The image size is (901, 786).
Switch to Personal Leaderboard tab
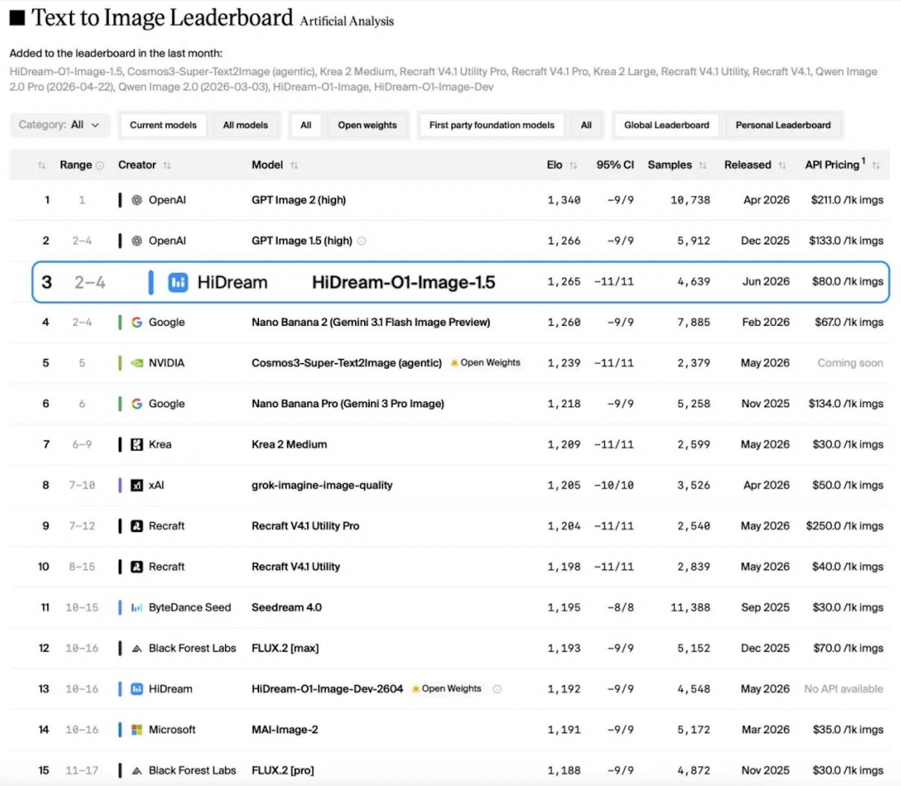coord(783,125)
